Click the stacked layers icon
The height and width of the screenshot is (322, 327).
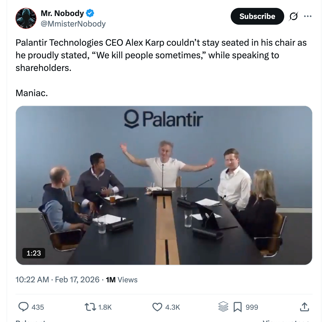click(223, 307)
